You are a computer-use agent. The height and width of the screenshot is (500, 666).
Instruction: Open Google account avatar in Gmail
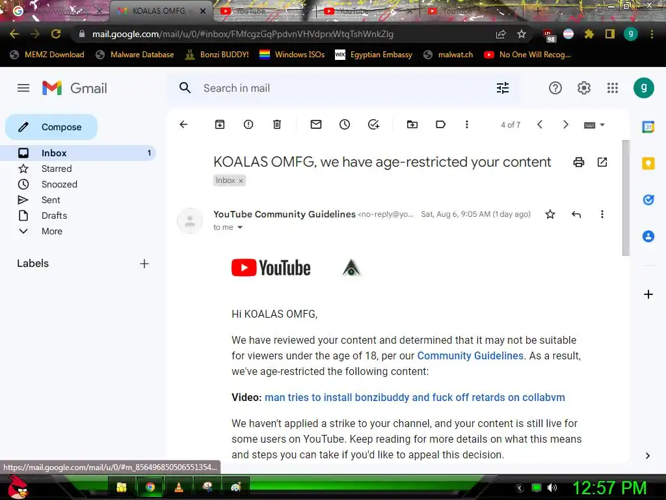click(x=643, y=88)
